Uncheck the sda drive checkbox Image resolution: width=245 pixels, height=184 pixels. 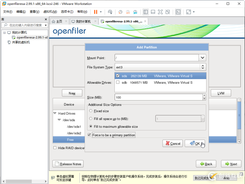point(118,76)
